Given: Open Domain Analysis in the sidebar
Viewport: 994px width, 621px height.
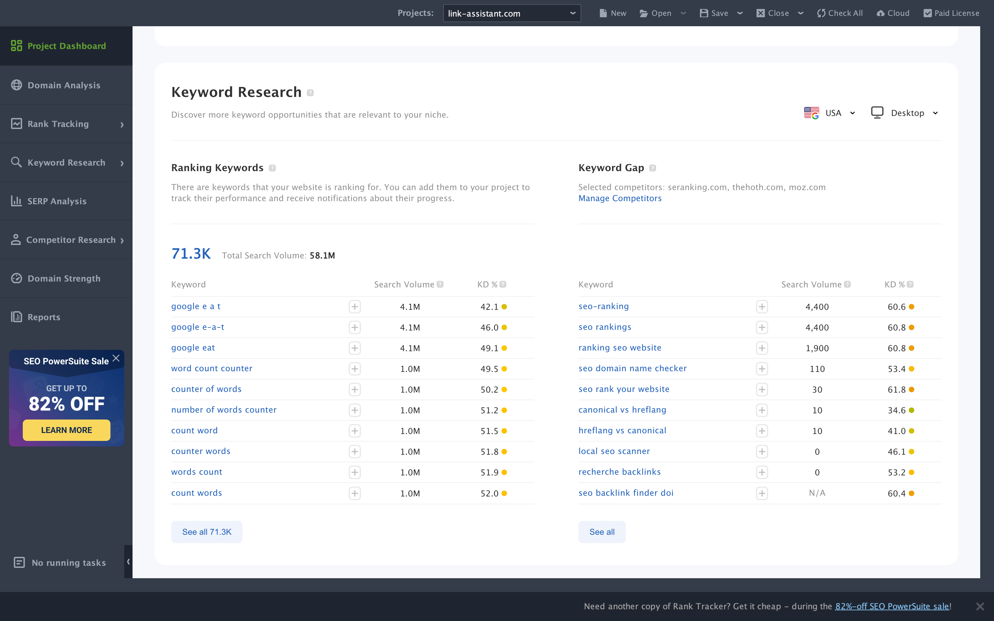Looking at the screenshot, I should (x=64, y=85).
